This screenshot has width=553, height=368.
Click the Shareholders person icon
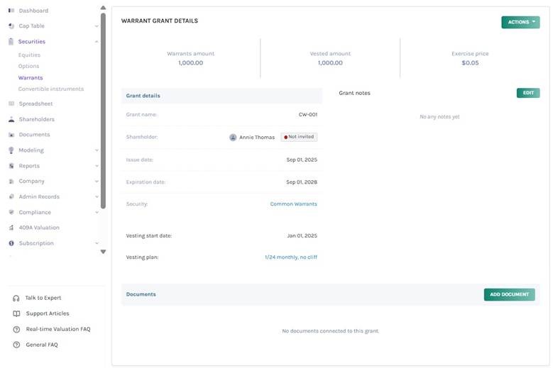point(11,119)
